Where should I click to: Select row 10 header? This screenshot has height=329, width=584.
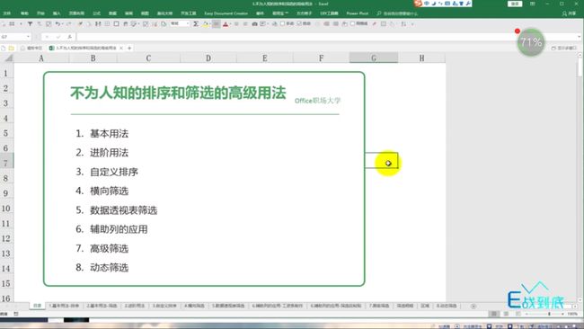(6, 209)
